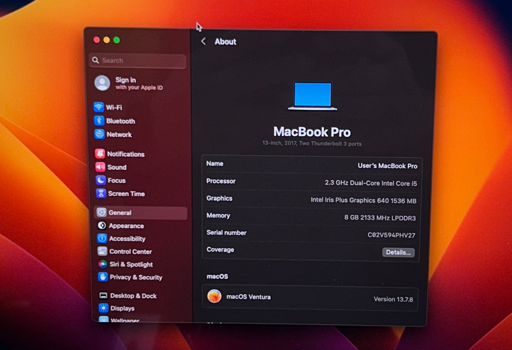Select the Wi-Fi menu label
Screen dimensions: 512x350
coord(114,107)
